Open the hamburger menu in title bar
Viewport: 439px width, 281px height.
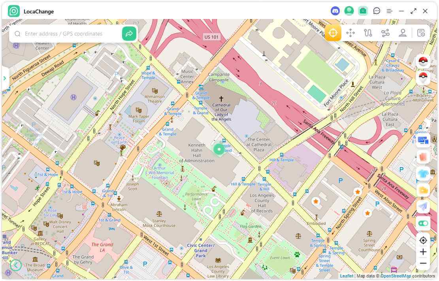[389, 11]
